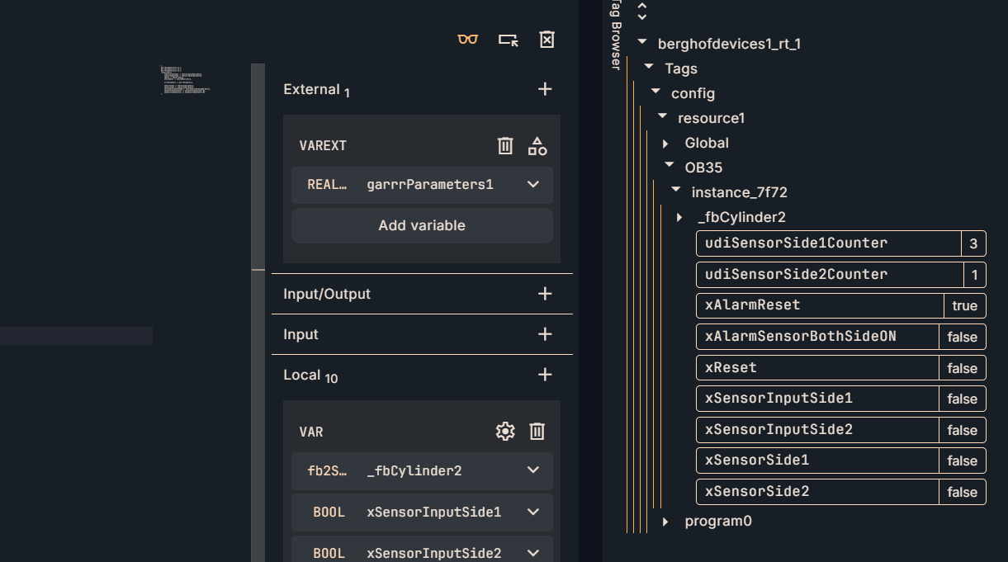Toggle the xAlarmReset true value
This screenshot has width=1008, height=562.
(964, 306)
